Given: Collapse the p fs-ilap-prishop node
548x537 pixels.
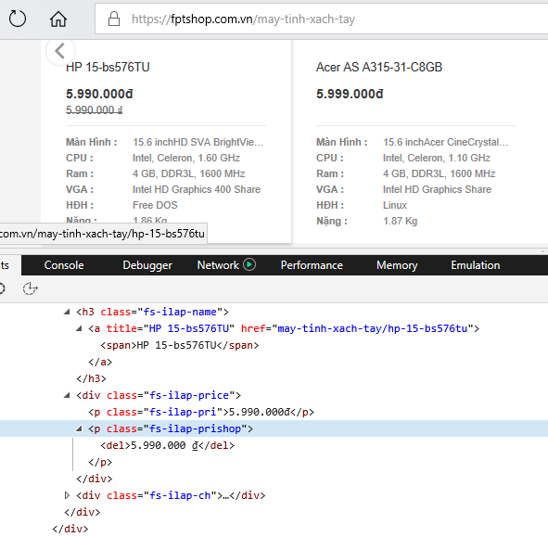Looking at the screenshot, I should pyautogui.click(x=79, y=428).
